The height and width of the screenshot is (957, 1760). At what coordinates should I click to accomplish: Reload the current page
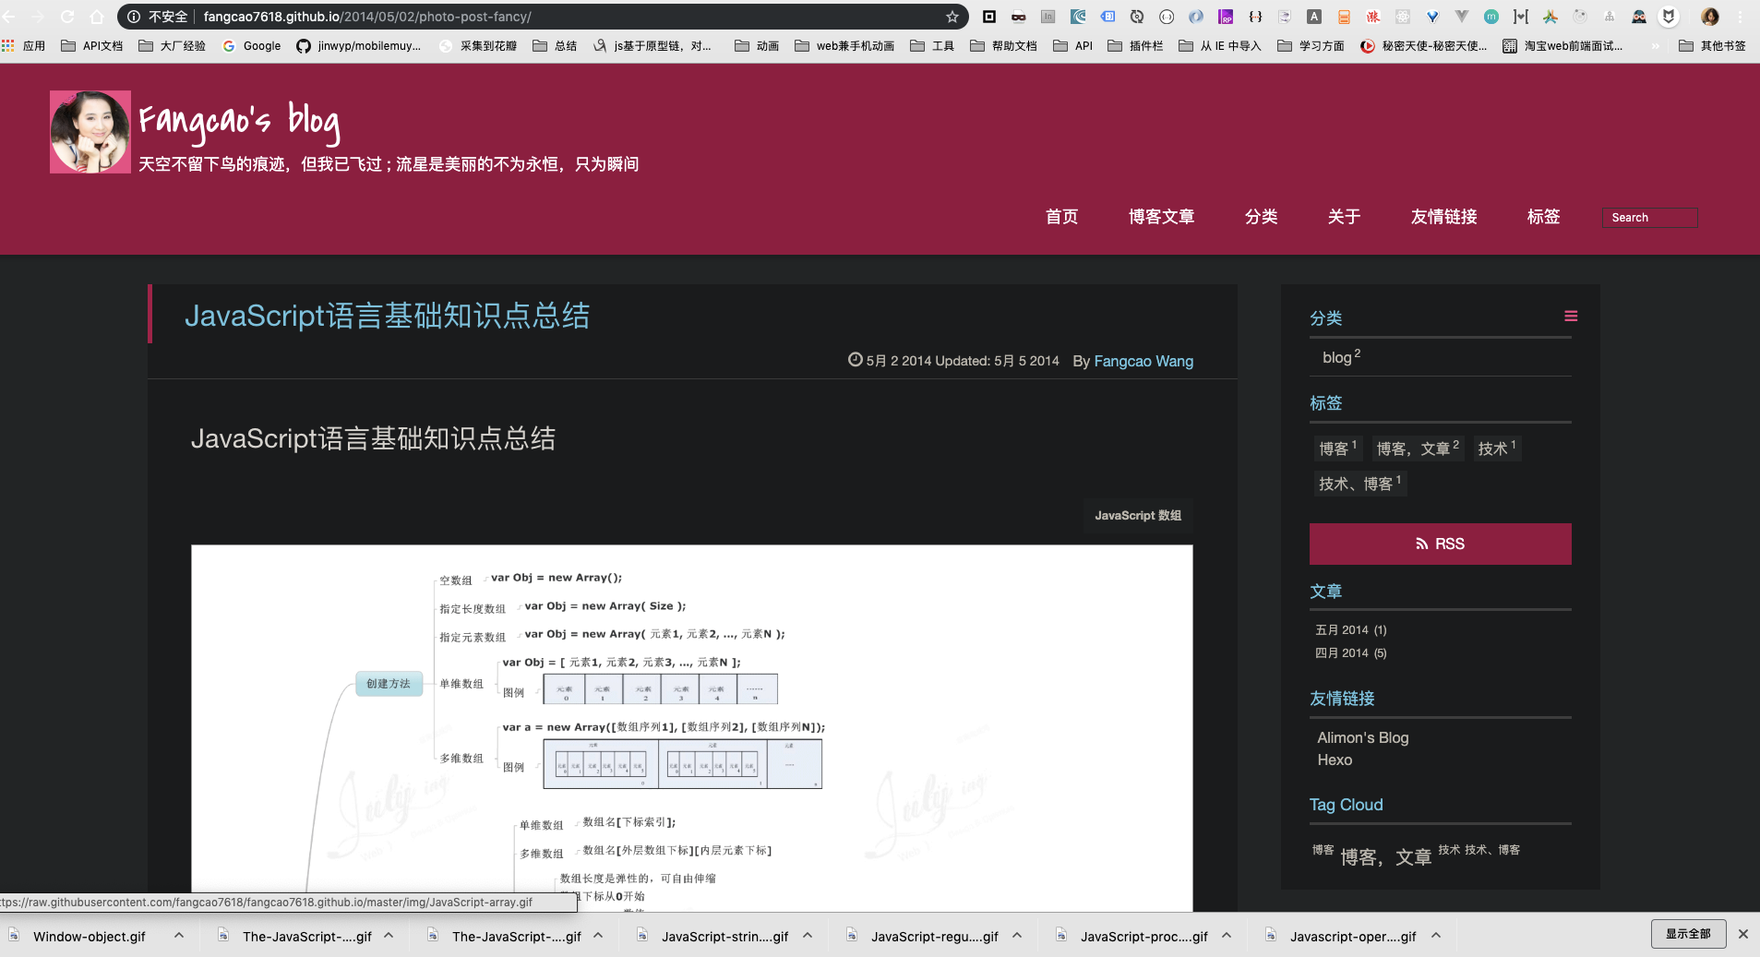tap(67, 17)
